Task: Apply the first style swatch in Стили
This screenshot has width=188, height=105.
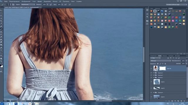Action: (152, 11)
